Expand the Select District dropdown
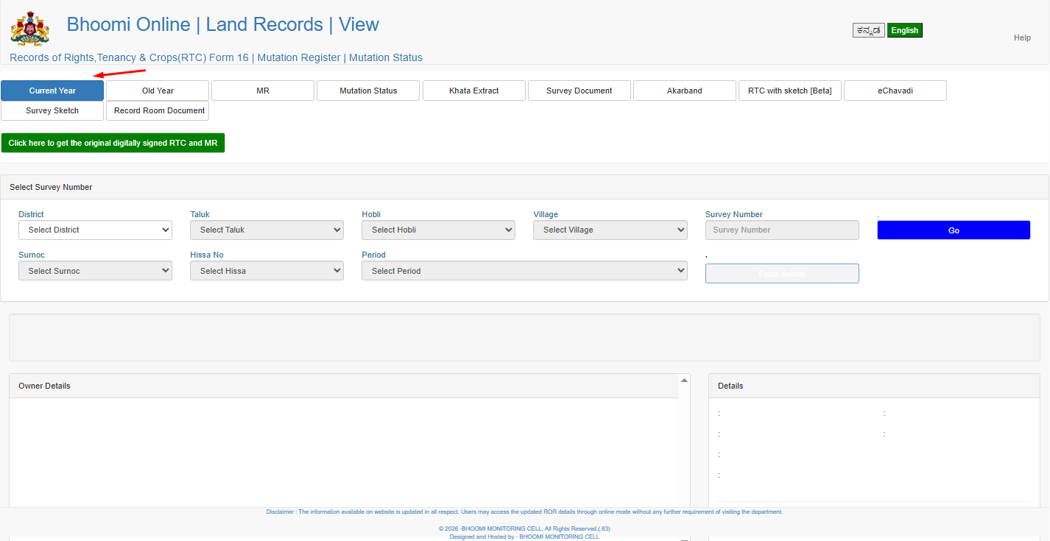 tap(95, 230)
